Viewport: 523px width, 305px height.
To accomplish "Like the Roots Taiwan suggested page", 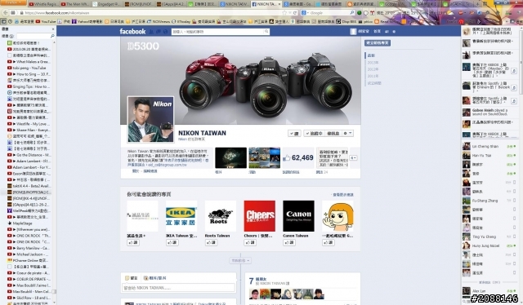I will click(211, 243).
